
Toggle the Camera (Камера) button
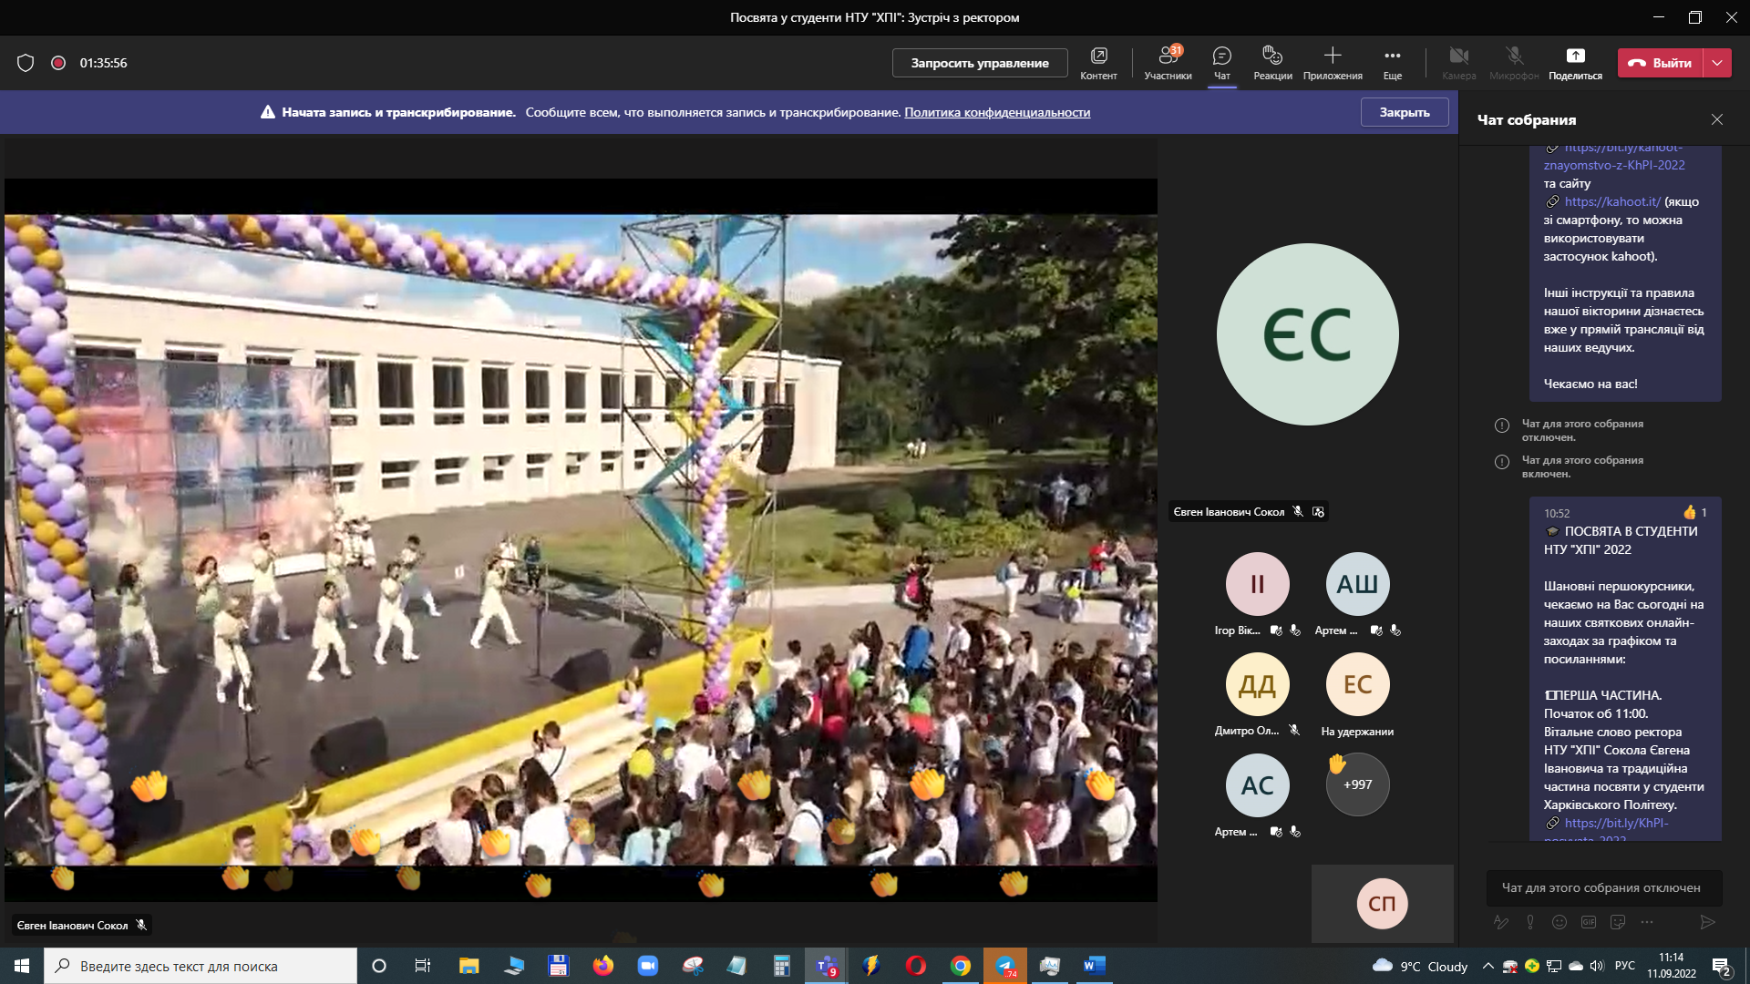pyautogui.click(x=1458, y=56)
